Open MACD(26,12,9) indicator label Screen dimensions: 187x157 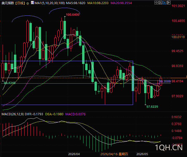click(x=13, y=114)
